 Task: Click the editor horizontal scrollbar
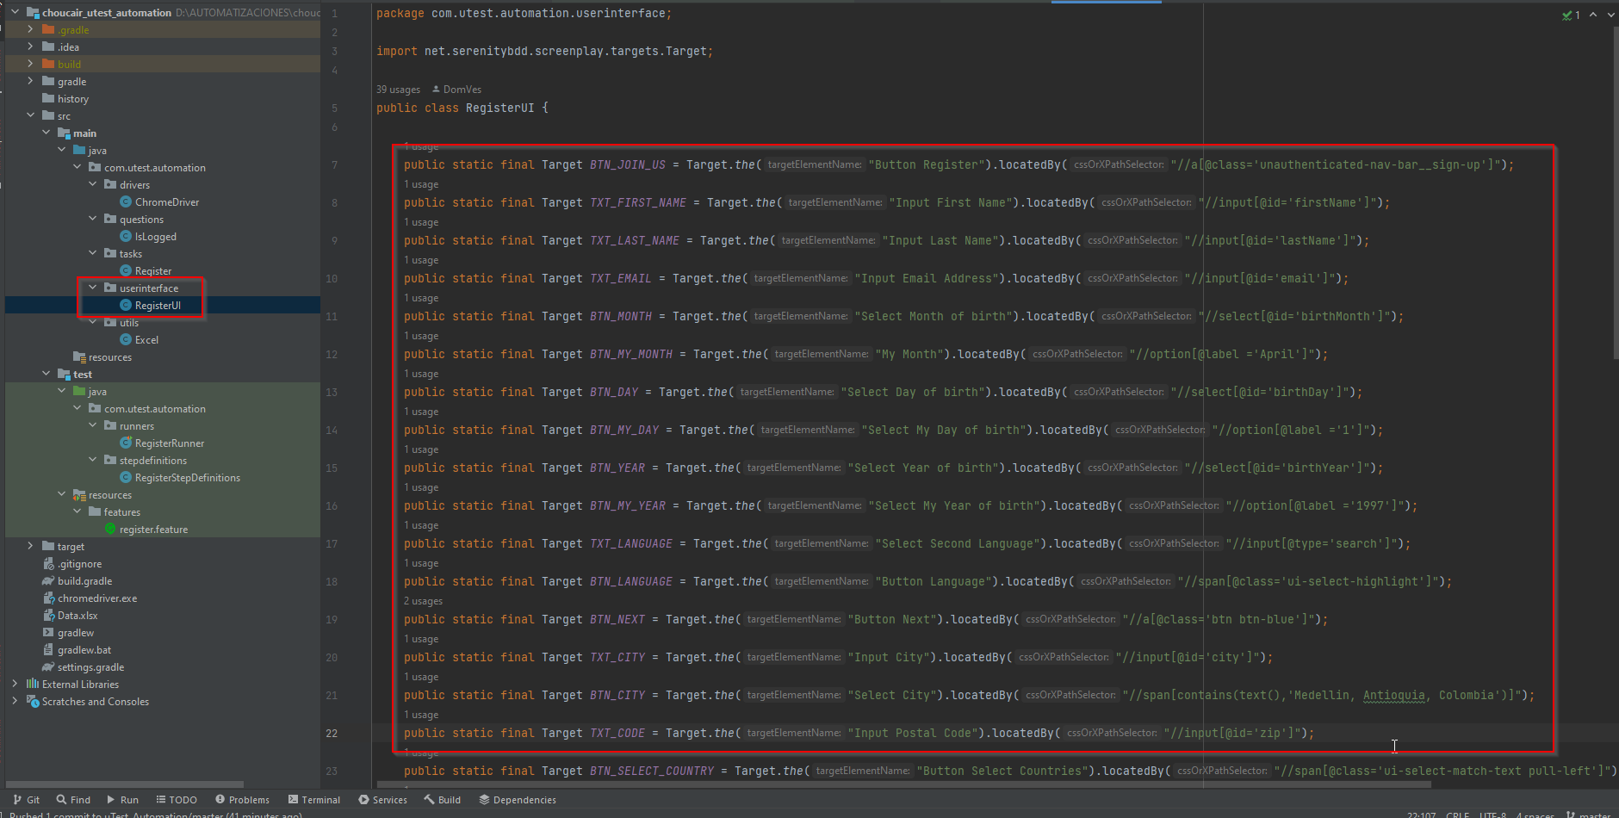[x=904, y=784]
